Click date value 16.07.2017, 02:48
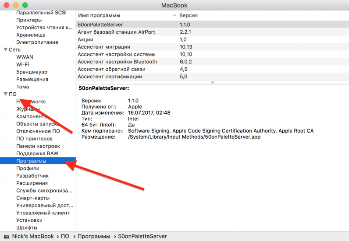 (x=149, y=112)
